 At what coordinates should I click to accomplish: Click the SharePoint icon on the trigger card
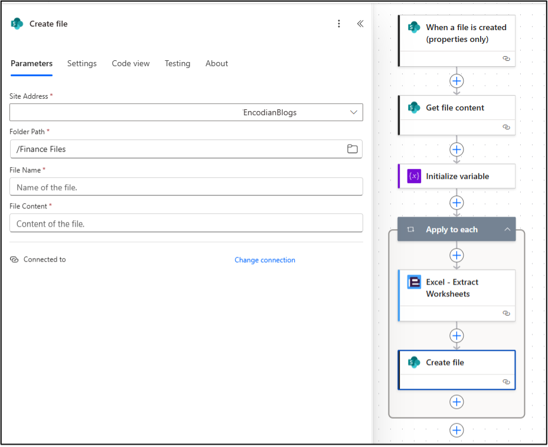tap(414, 27)
